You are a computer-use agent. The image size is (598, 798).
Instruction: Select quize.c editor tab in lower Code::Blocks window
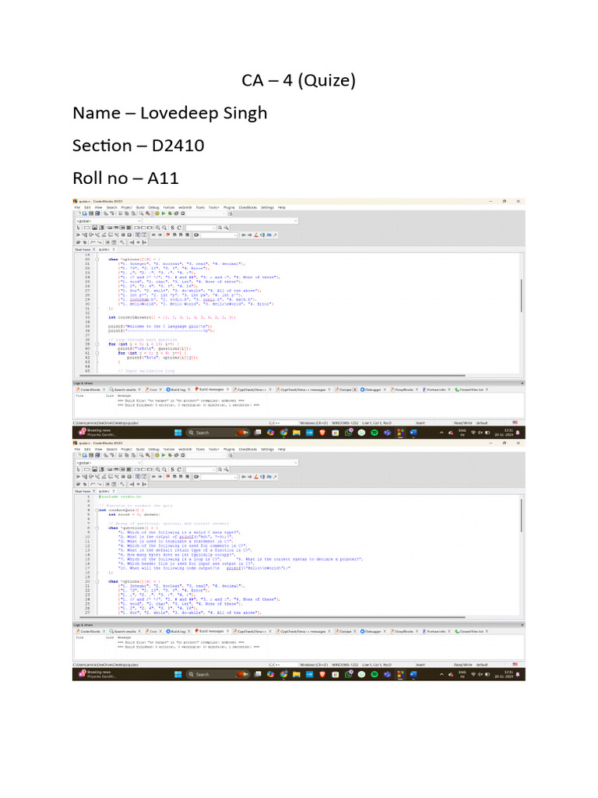click(x=104, y=491)
